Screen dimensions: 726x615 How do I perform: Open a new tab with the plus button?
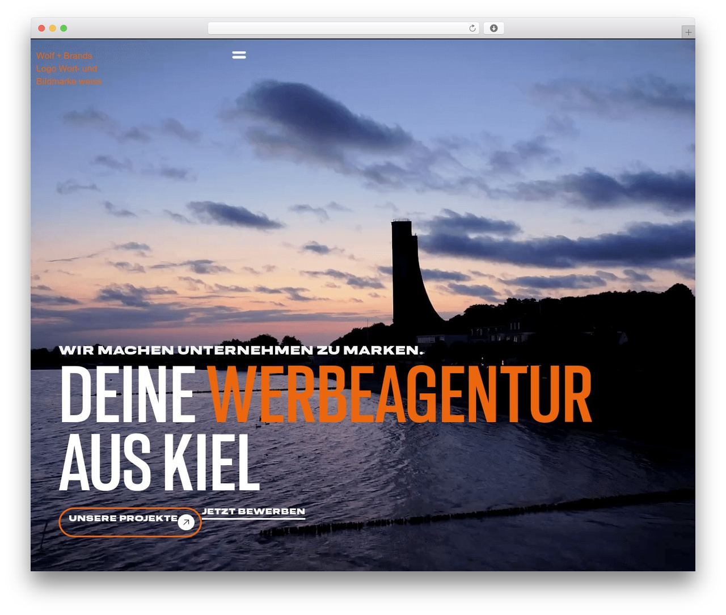tap(688, 32)
